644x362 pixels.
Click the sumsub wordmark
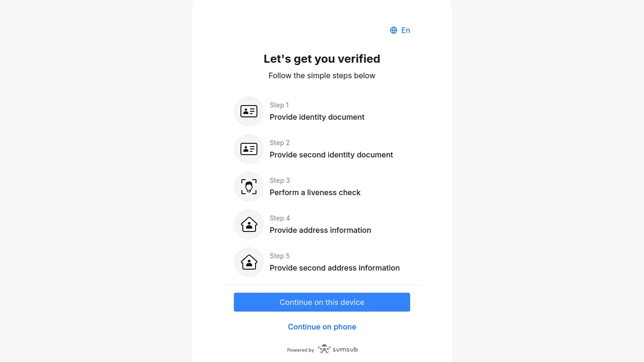coord(345,349)
